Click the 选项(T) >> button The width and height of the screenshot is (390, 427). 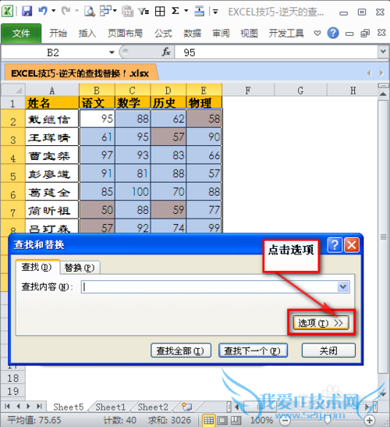pos(321,322)
